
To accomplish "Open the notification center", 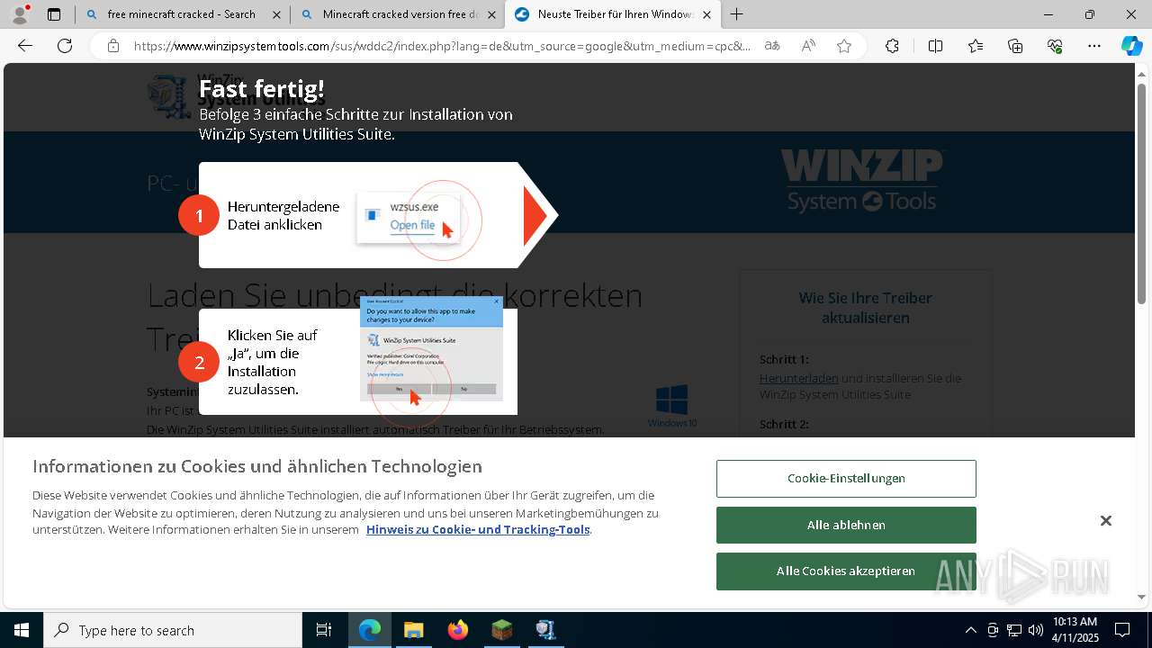I will click(1123, 630).
